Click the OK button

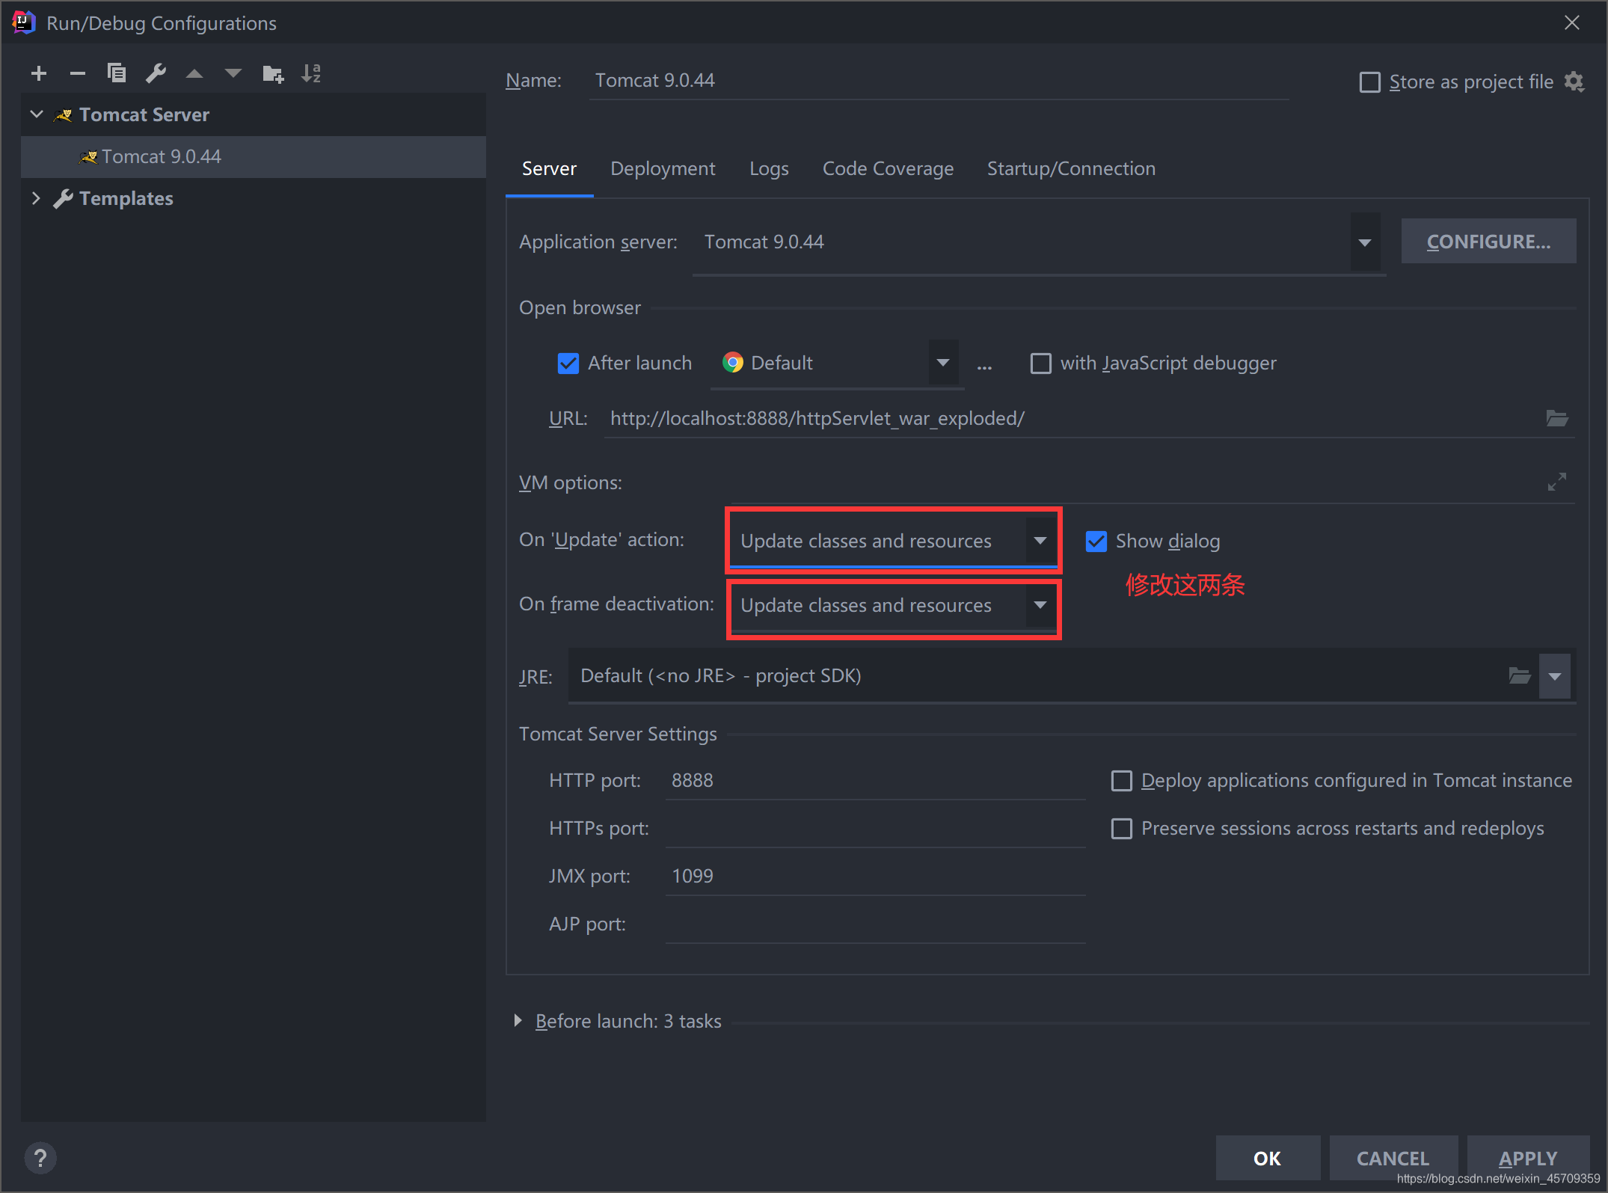pos(1268,1158)
